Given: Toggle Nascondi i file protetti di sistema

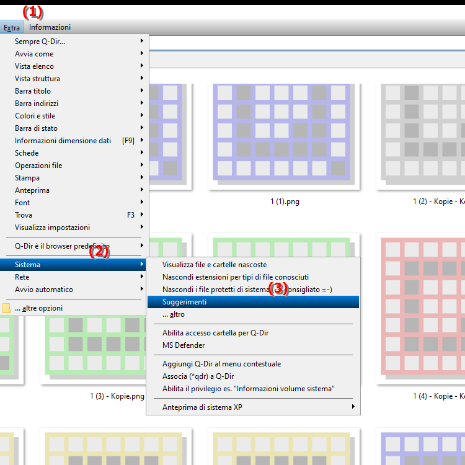Looking at the screenshot, I should tap(253, 290).
